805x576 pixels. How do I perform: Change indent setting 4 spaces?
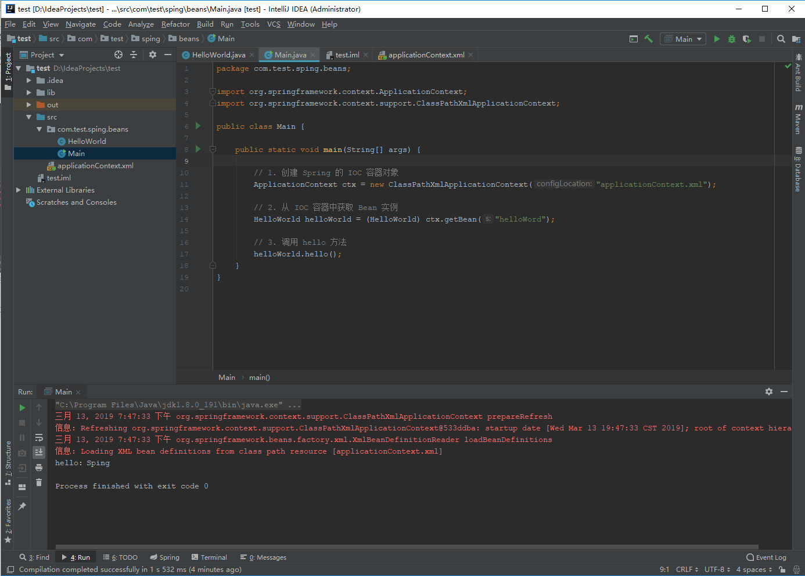754,570
